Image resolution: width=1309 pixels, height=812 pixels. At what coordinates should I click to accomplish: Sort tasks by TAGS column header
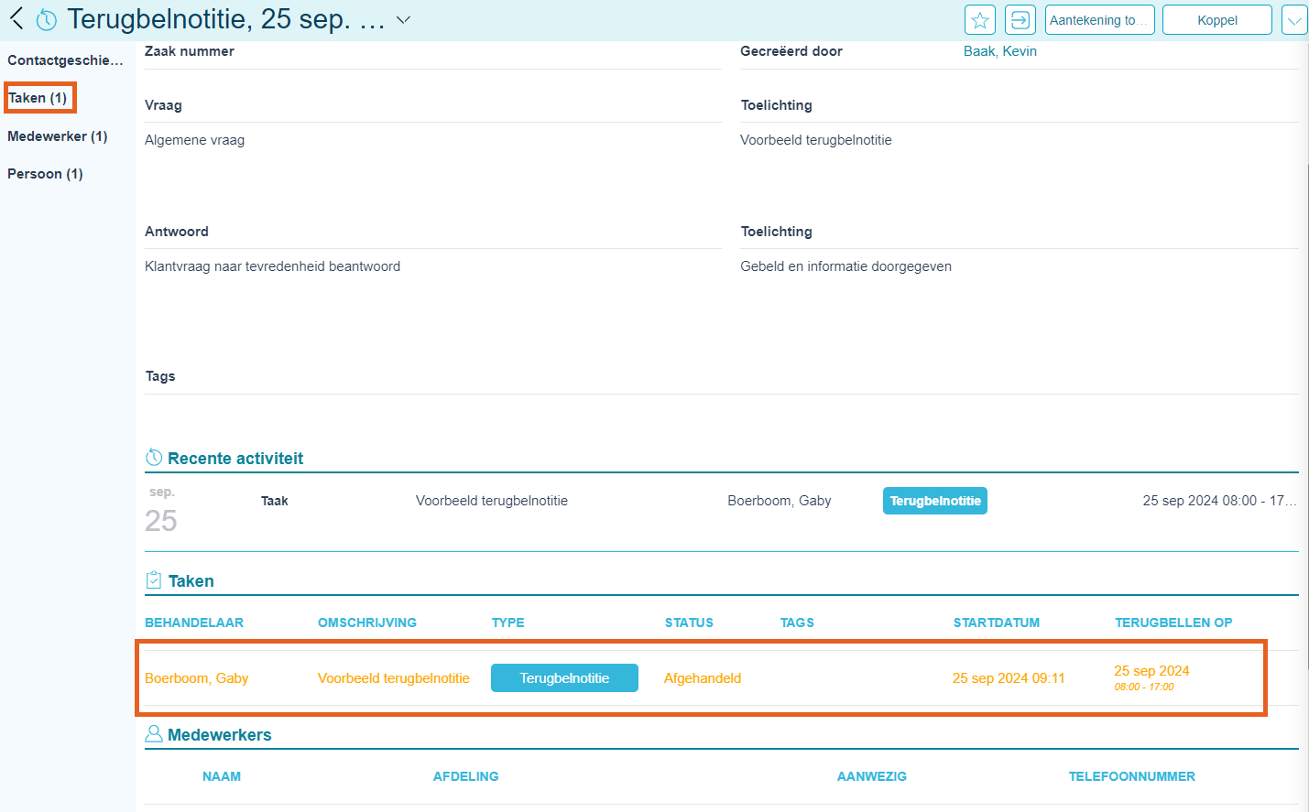(x=797, y=623)
